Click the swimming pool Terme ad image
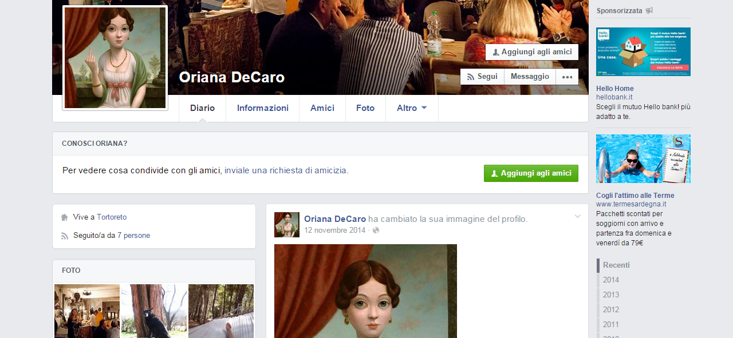 point(643,158)
